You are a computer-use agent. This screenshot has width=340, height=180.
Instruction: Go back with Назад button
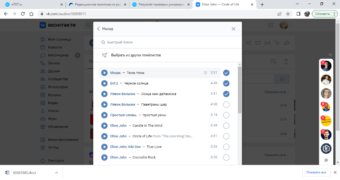105,29
